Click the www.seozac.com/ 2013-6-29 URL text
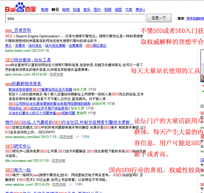Viewport: 204px width, 193px height. [x=27, y=185]
